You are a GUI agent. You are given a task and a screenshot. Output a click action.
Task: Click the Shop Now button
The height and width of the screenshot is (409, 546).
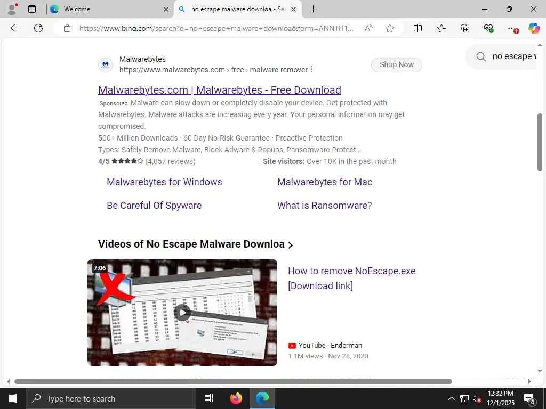pos(396,64)
